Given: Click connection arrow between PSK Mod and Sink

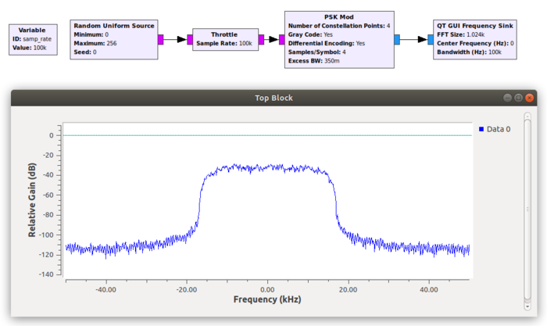Looking at the screenshot, I should coord(413,39).
